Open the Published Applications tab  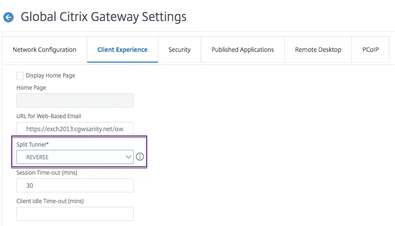(243, 49)
